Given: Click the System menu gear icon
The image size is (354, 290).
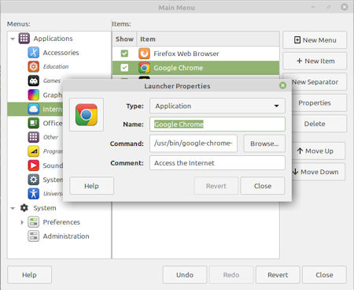Looking at the screenshot, I should [24, 208].
